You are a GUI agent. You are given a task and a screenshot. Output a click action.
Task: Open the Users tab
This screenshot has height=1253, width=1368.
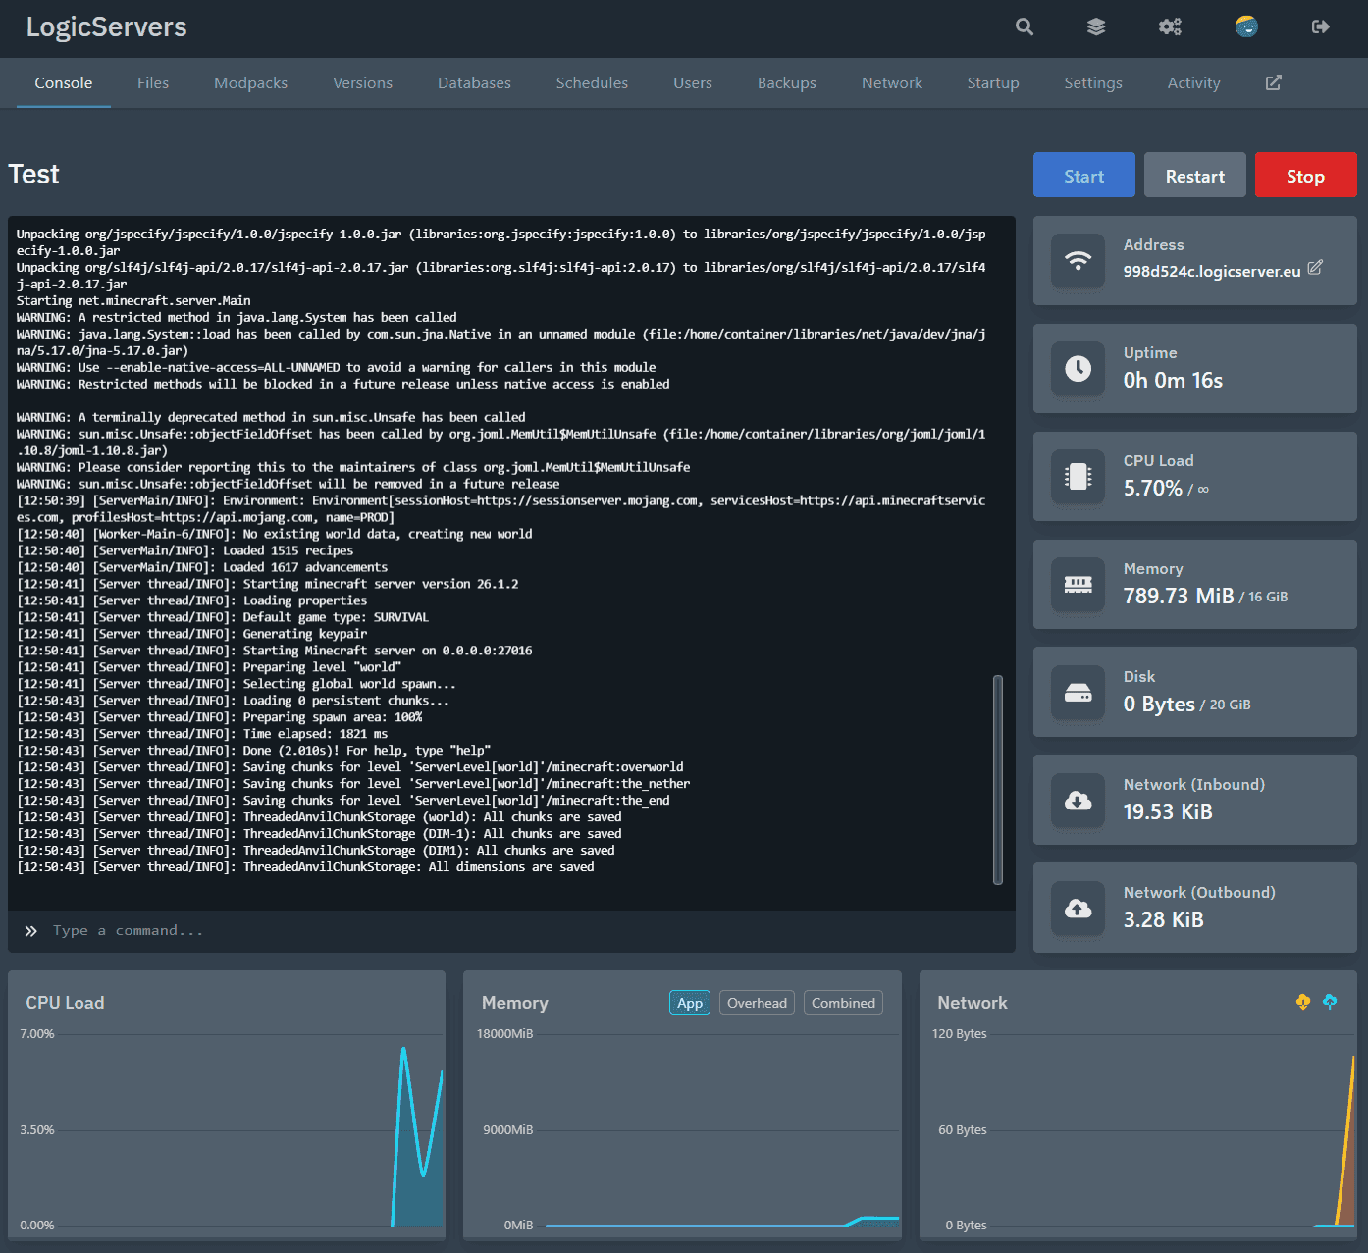693,83
